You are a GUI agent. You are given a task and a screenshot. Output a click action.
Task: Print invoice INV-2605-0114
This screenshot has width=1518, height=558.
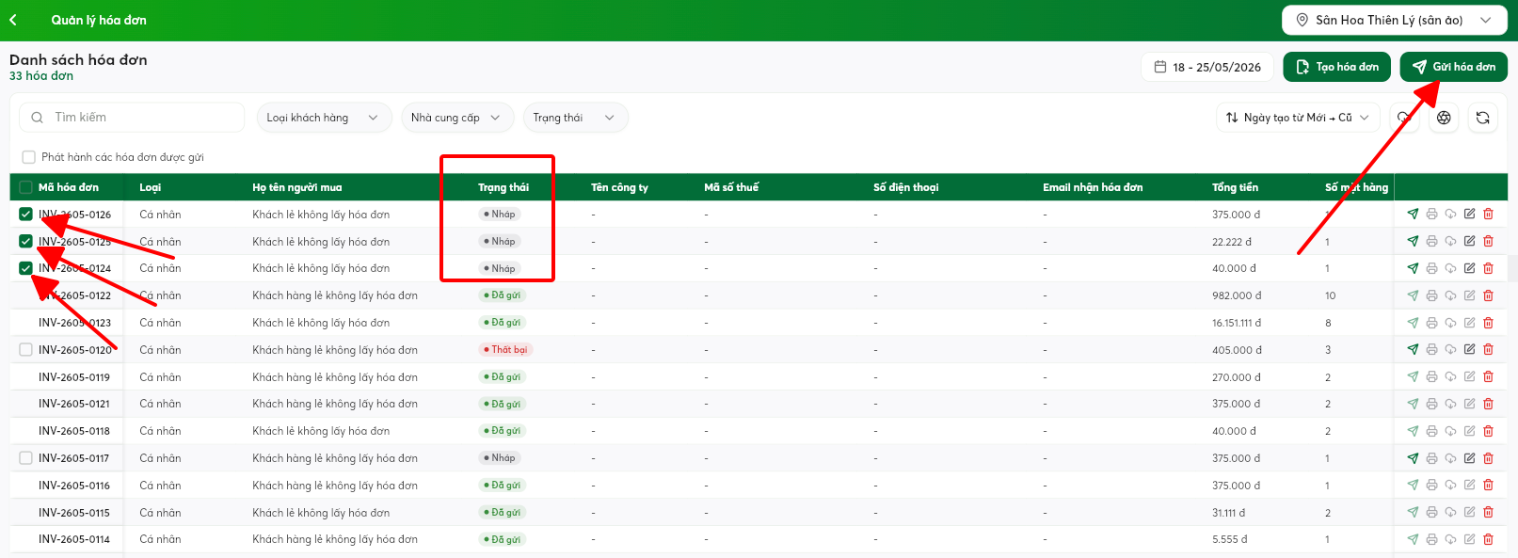pos(1431,540)
